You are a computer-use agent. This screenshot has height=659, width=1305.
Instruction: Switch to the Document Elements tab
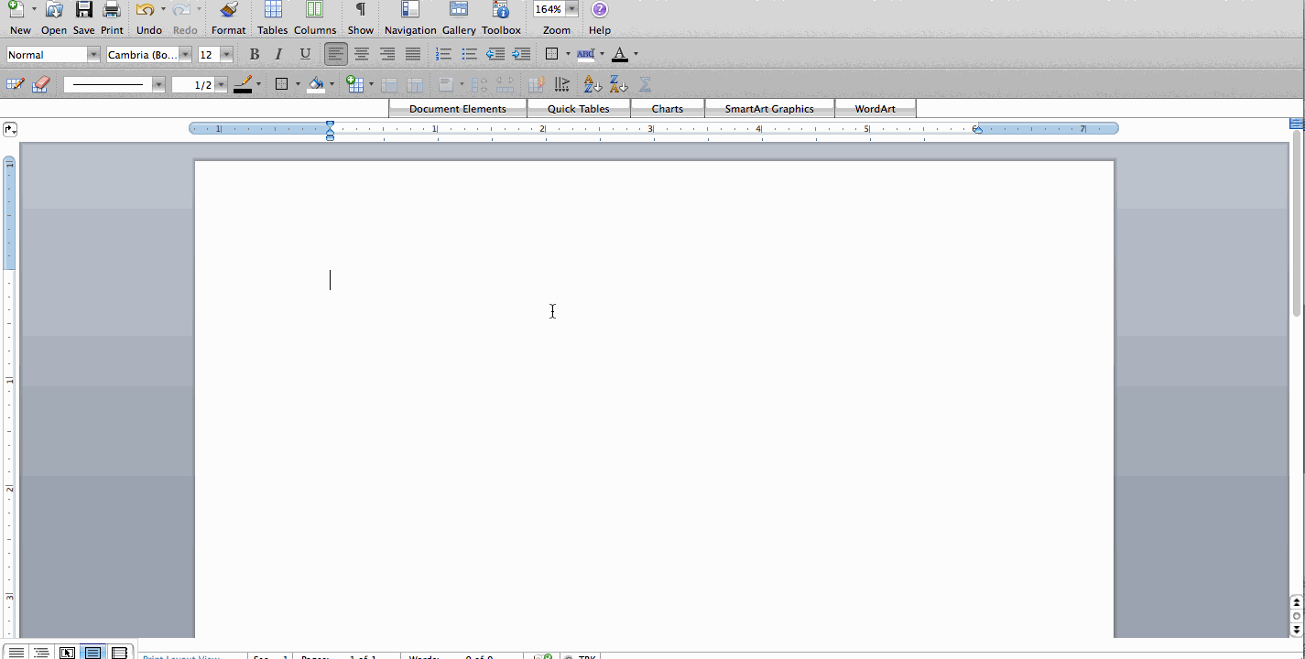(x=457, y=109)
